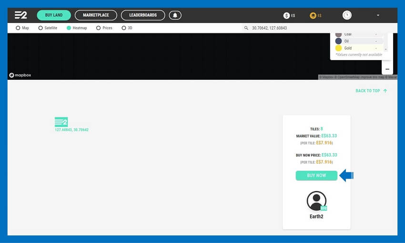
Task: Click Back To Top link
Action: coord(368,91)
